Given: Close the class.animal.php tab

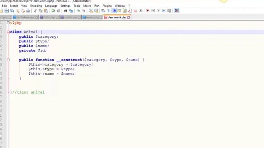Looking at the screenshot, I should [x=128, y=17].
